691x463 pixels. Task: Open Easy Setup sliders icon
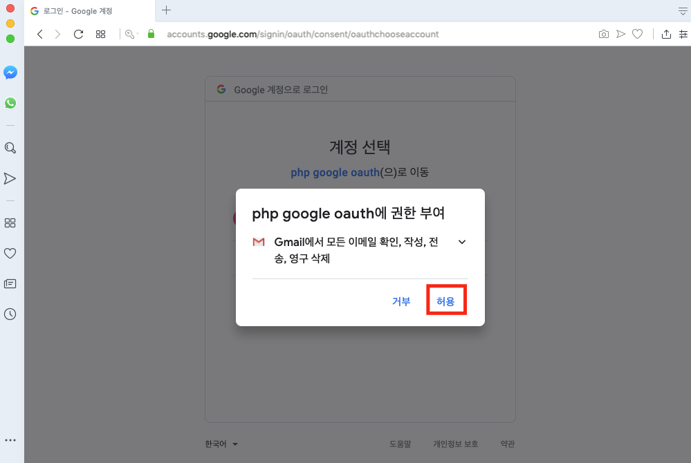[x=683, y=34]
